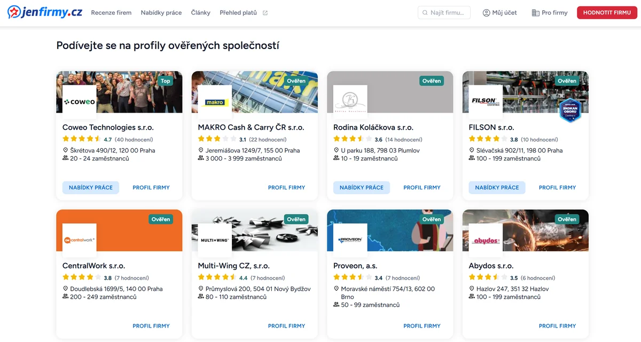Open Nabídky práce for Rodina Koláčkova

point(362,188)
